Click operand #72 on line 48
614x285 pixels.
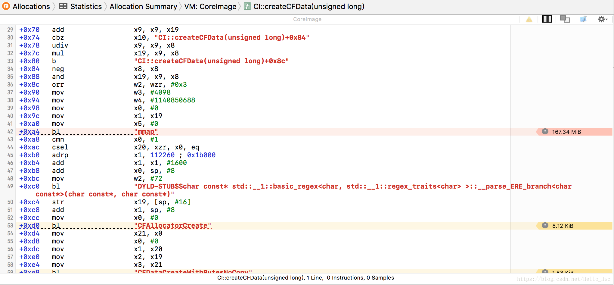click(x=156, y=179)
